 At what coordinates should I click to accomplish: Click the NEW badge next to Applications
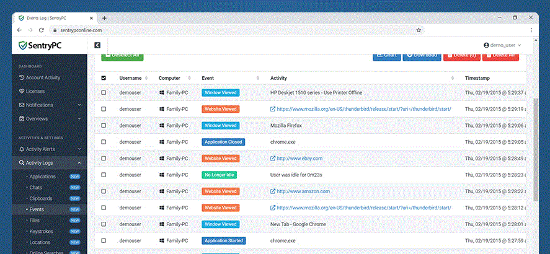(74, 177)
